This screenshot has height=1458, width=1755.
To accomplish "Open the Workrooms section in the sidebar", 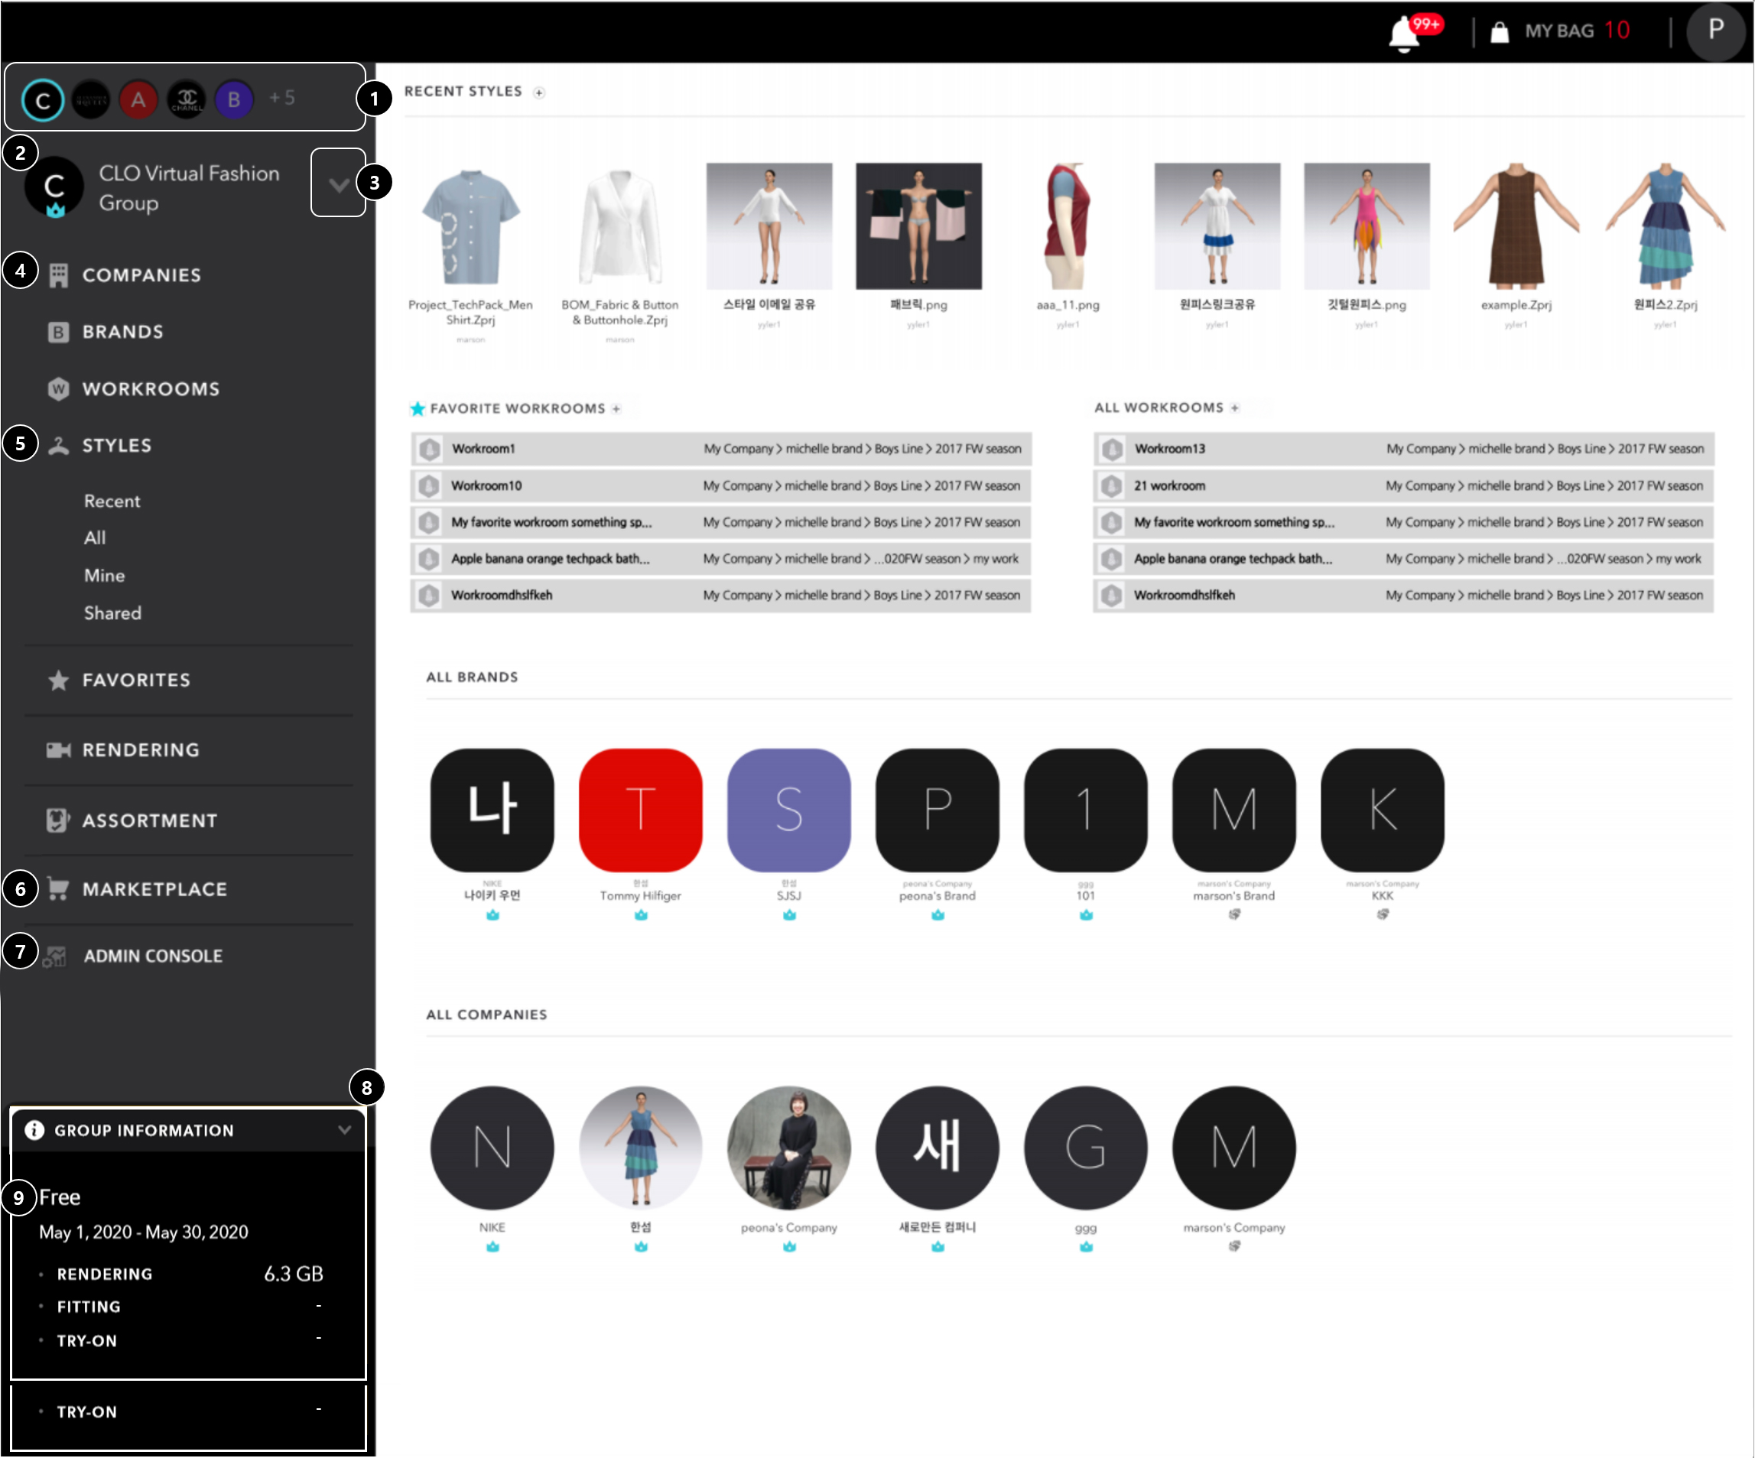I will coord(151,388).
